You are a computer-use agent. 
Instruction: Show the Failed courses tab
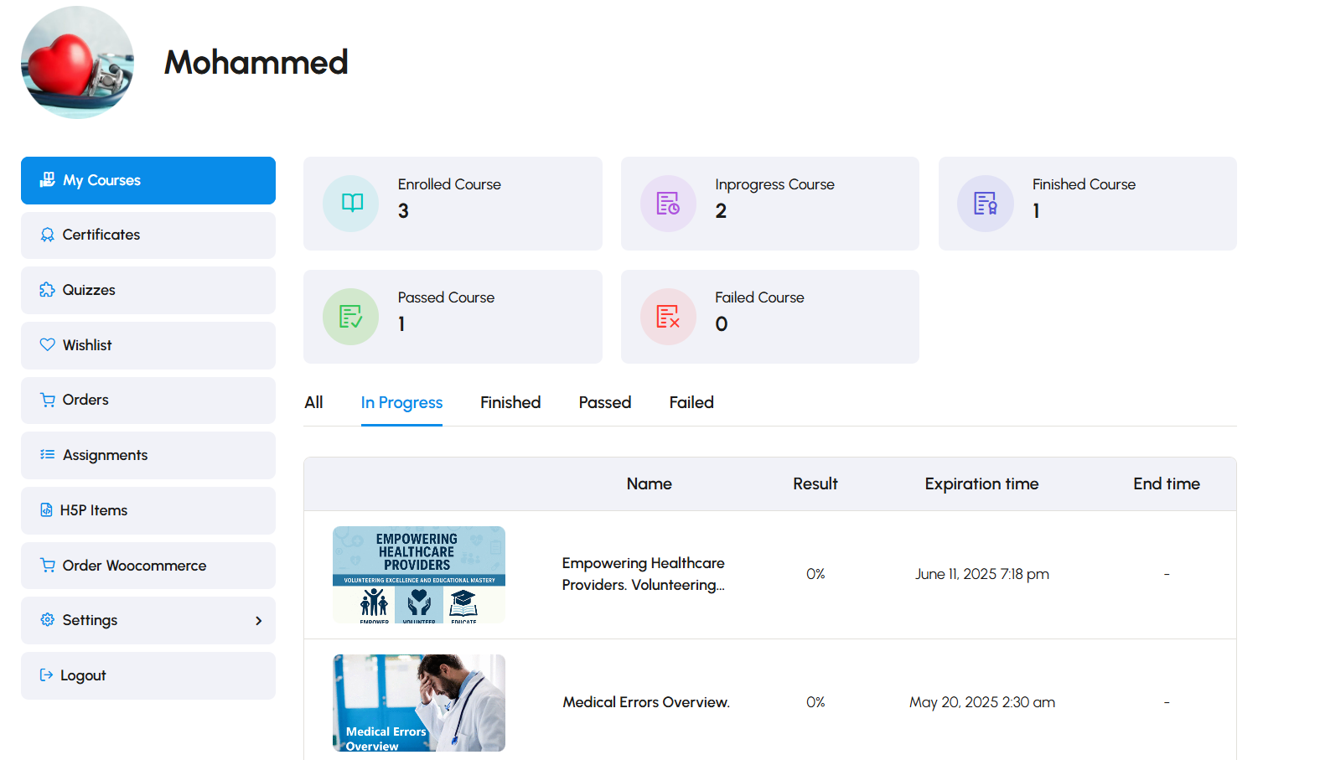click(x=691, y=403)
